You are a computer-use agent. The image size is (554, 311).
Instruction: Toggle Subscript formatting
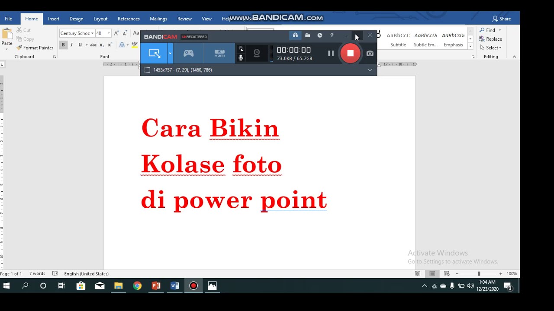102,45
